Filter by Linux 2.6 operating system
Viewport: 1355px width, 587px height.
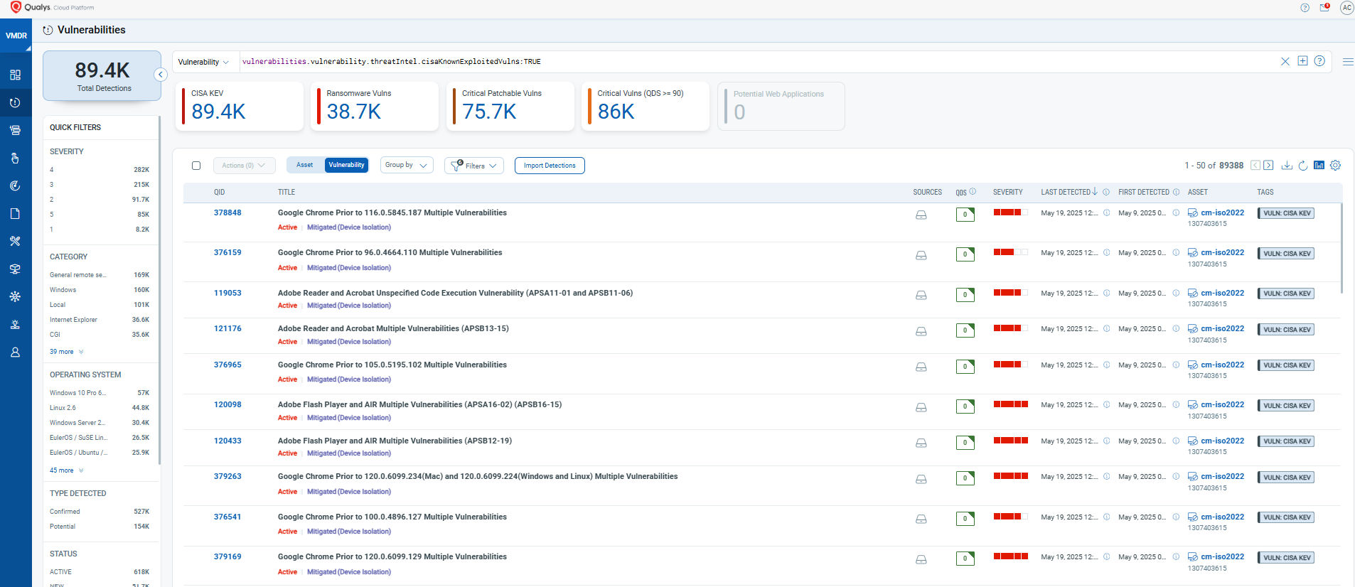tap(100, 408)
